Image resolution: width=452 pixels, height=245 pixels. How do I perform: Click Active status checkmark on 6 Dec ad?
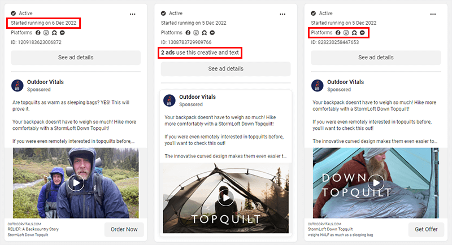pos(13,13)
